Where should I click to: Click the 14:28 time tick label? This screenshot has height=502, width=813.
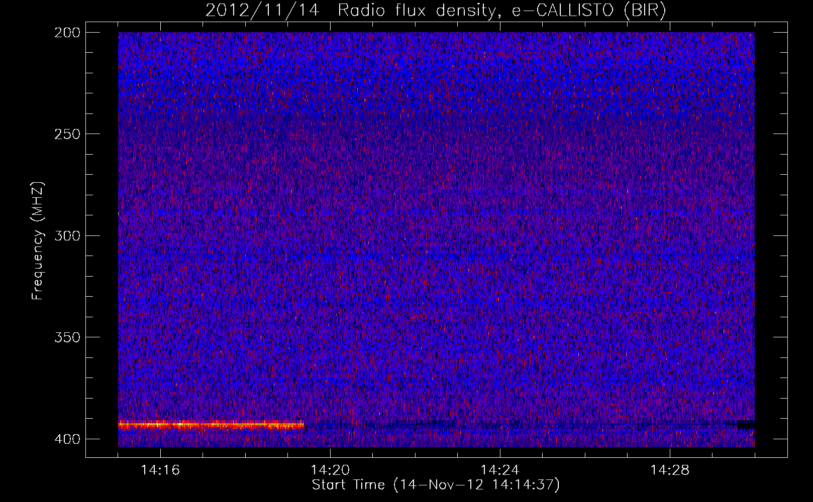coord(670,470)
